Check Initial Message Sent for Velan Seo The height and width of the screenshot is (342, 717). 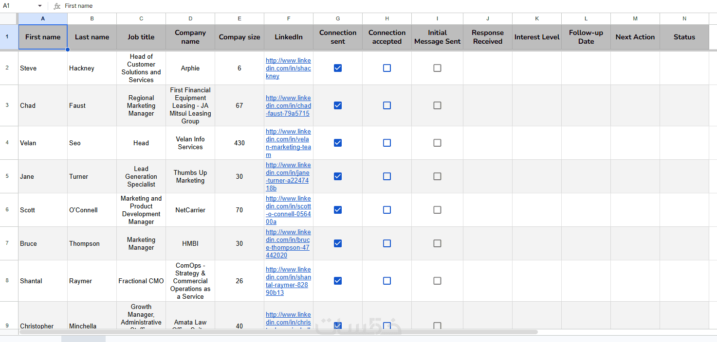(x=437, y=143)
